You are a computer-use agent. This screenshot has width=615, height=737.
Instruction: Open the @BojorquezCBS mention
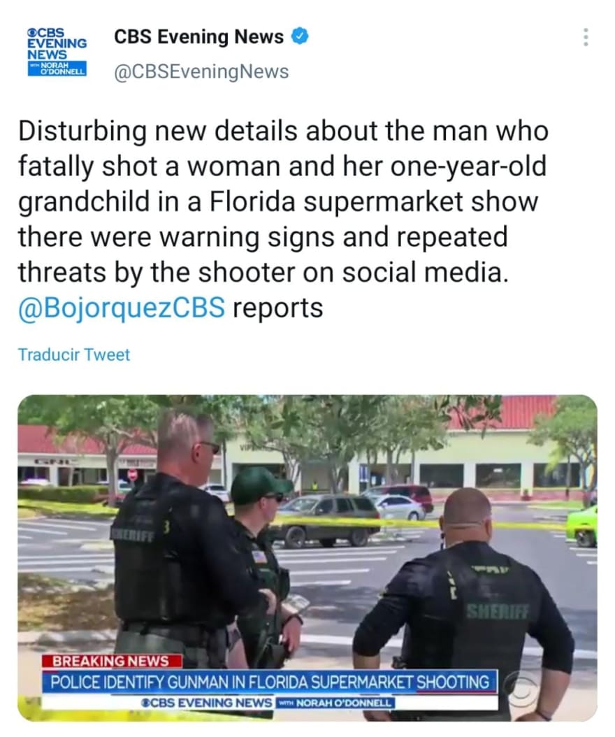pyautogui.click(x=121, y=308)
